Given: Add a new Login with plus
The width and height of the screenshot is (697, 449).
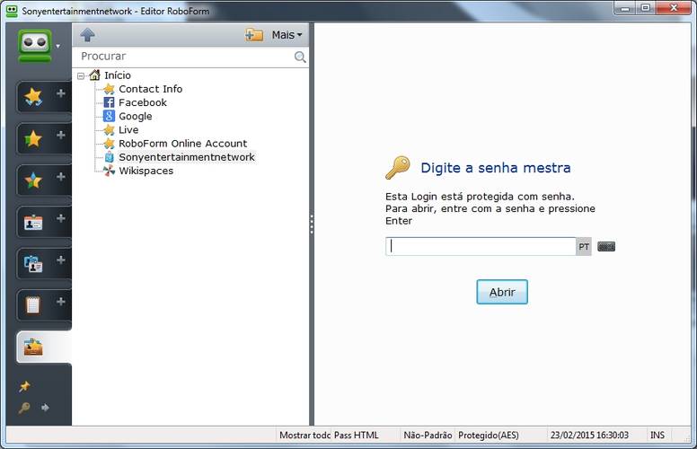Looking at the screenshot, I should [61, 93].
